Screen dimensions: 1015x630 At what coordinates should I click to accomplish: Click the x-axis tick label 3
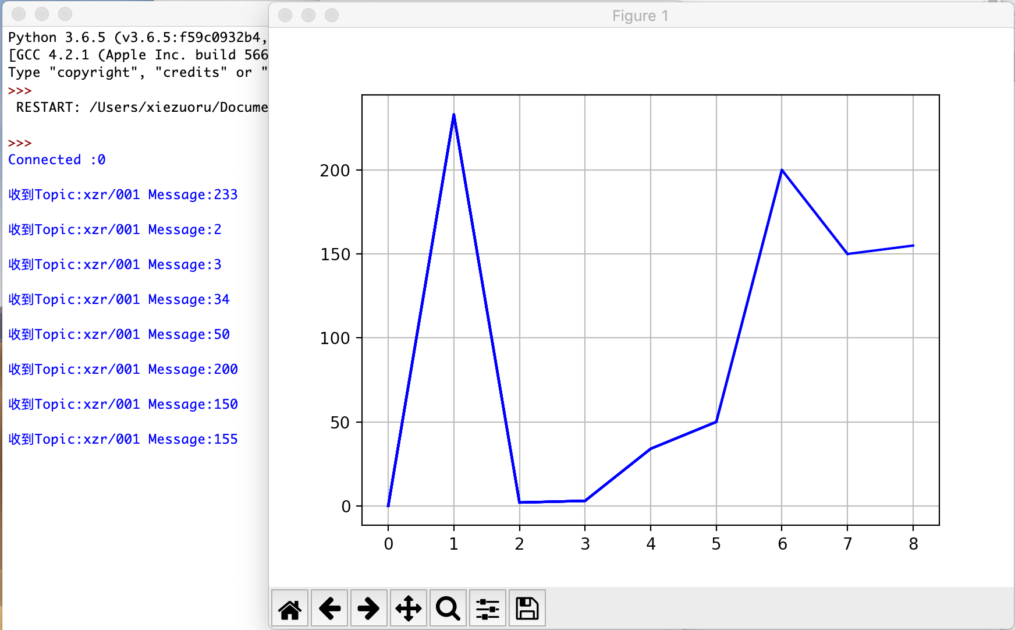click(585, 544)
